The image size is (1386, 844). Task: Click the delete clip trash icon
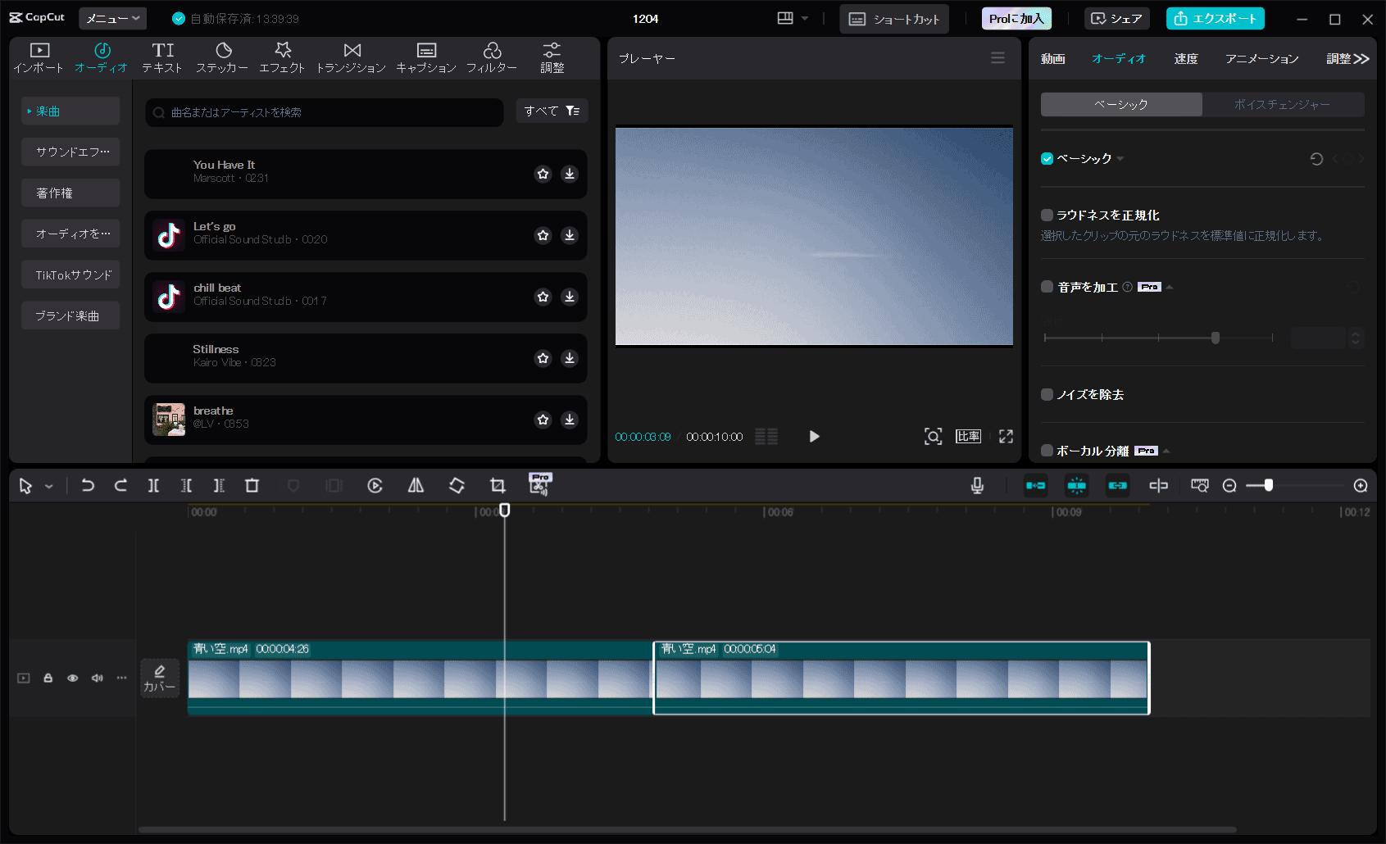[252, 486]
